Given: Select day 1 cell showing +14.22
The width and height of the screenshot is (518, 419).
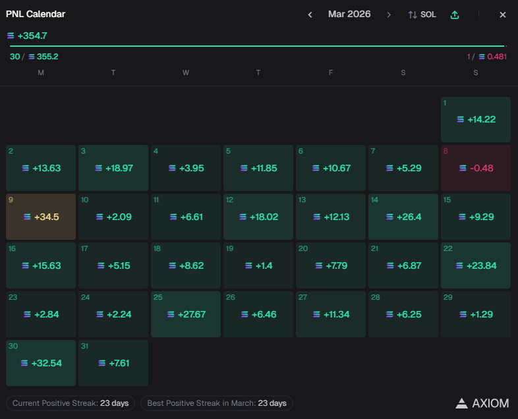Looking at the screenshot, I should pyautogui.click(x=476, y=119).
